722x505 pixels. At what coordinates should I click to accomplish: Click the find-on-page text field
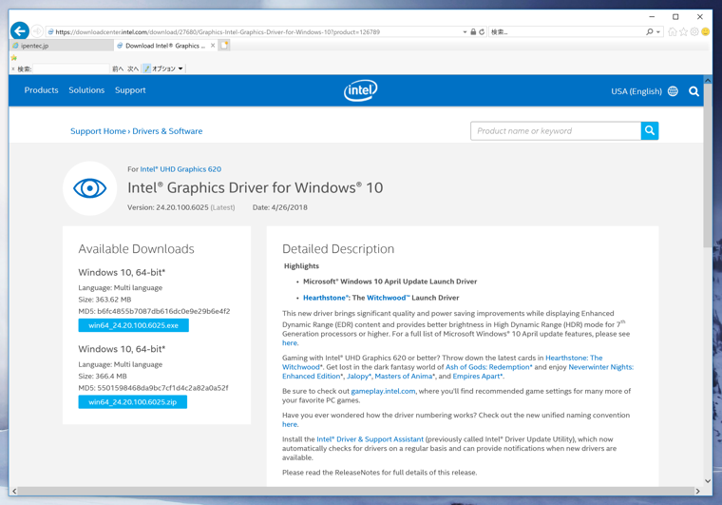click(x=71, y=68)
